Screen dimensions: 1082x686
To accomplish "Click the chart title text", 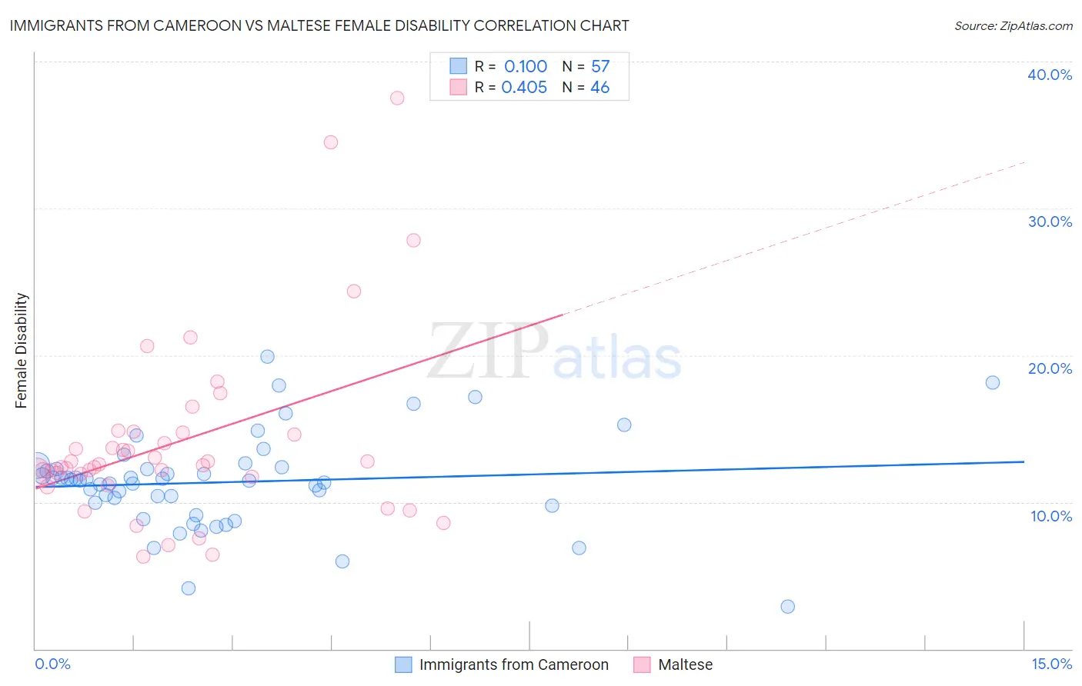I will pos(319,25).
